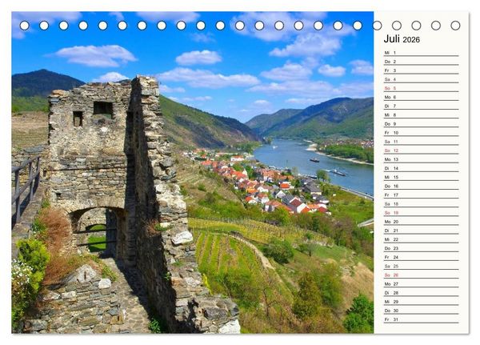Image resolution: width=480 pixels, height=345 pixels.
Task: Select the 'Di 7' calendar row
Action: (x=422, y=106)
